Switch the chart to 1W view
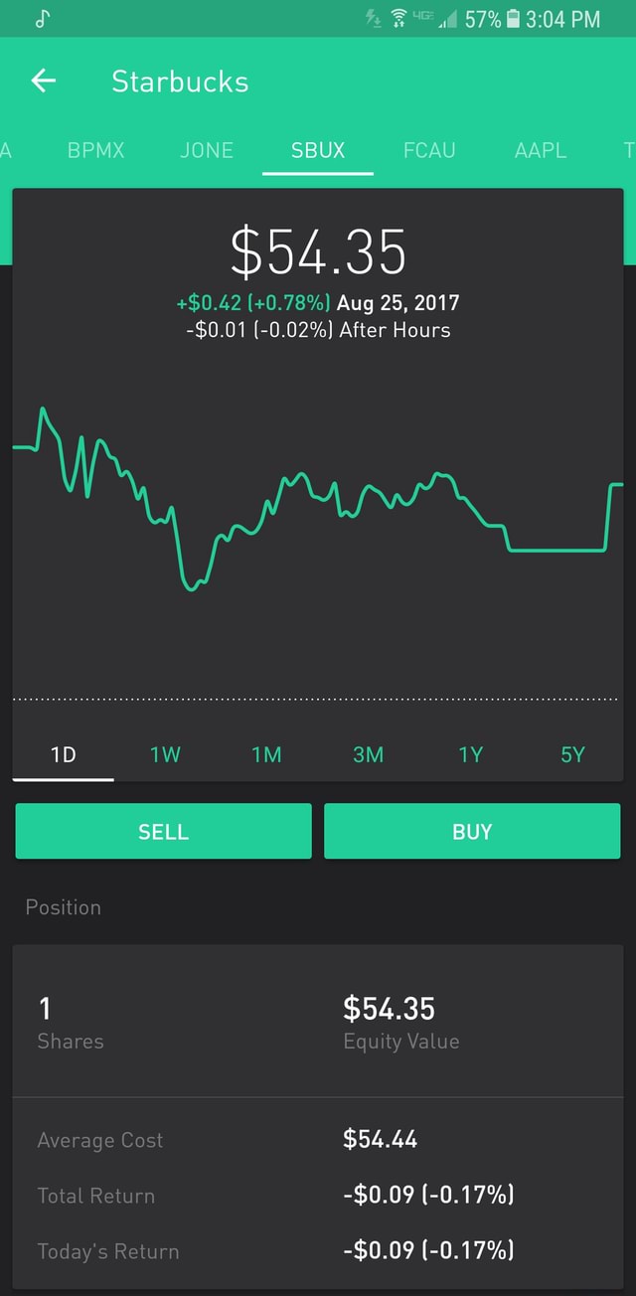The height and width of the screenshot is (1296, 636). pos(165,754)
